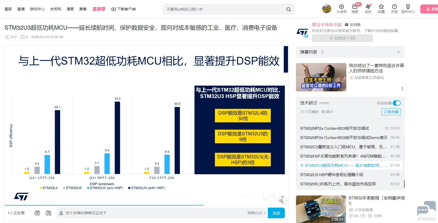Play STM32C5重新定义入门级MCU in playlist

click(350, 147)
